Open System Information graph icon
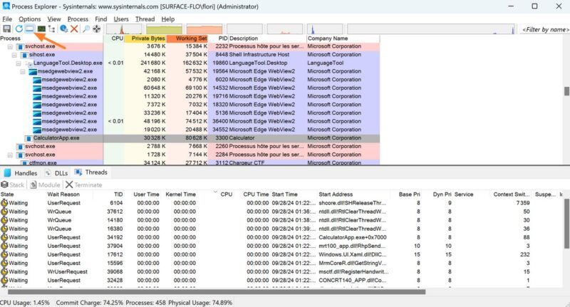Image resolution: width=570 pixels, height=307 pixels. pos(41,28)
